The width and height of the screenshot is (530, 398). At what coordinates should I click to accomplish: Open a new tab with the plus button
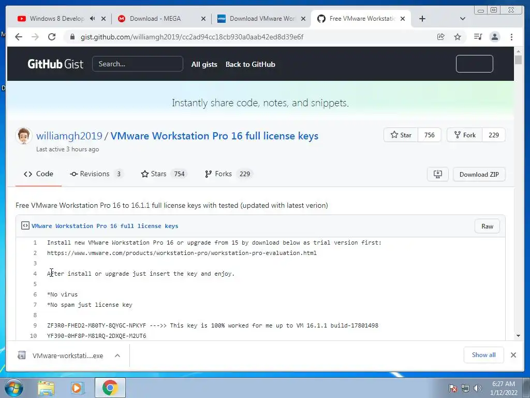[422, 19]
